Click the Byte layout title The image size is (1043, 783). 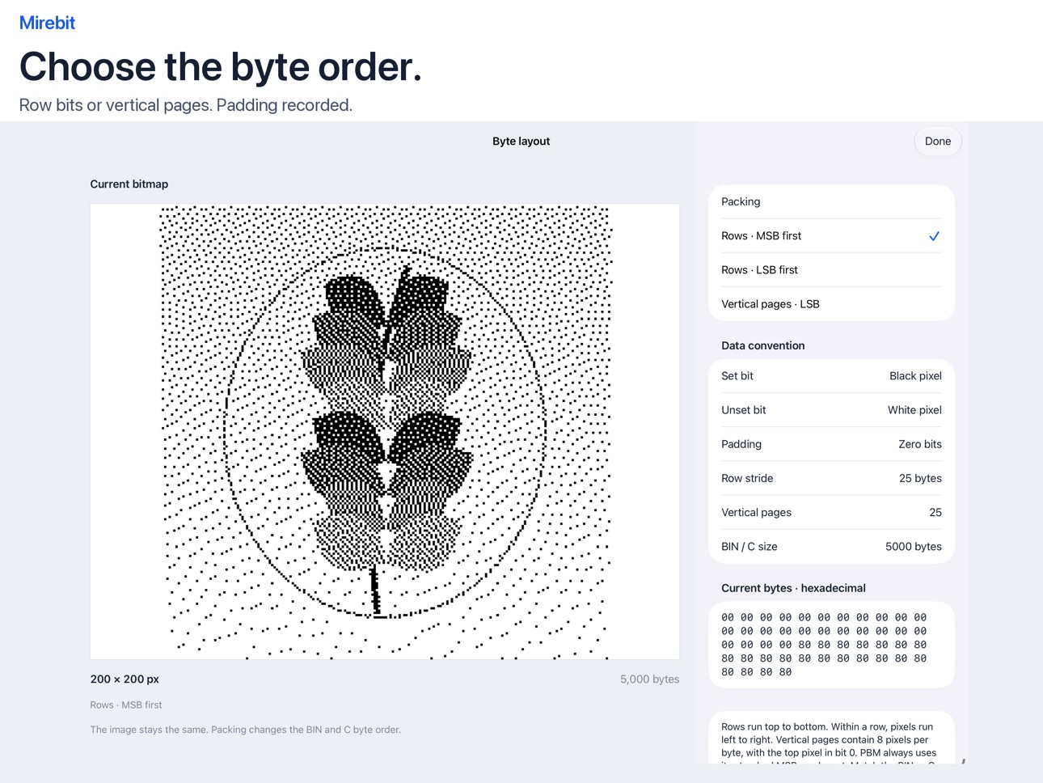(521, 141)
